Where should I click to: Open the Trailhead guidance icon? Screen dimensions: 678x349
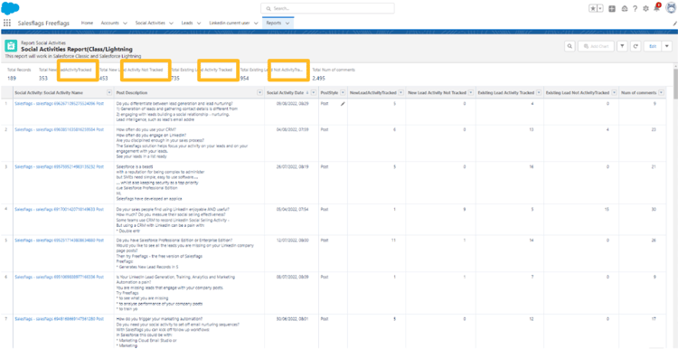(624, 9)
